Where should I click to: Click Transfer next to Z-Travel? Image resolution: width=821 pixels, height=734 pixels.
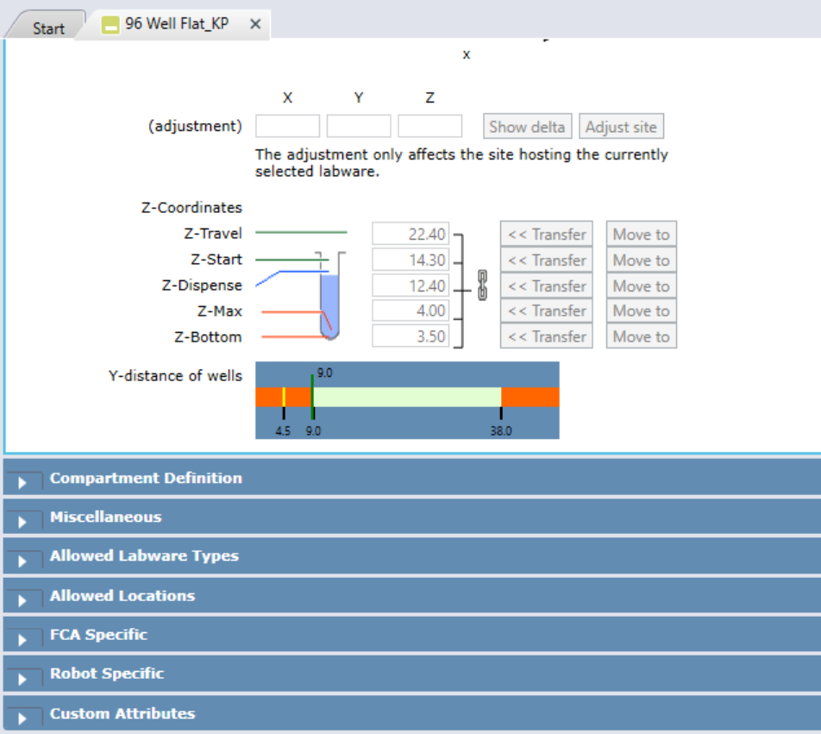pos(546,234)
